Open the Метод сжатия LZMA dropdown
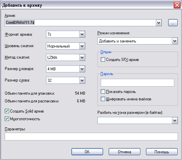182x160 pixels. point(82,57)
